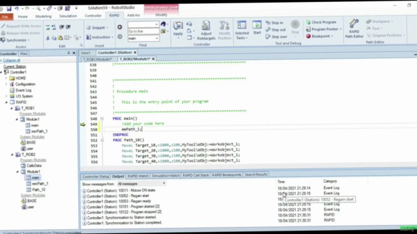
Task: Switch to the Home ribbon tab
Action: [x=23, y=16]
